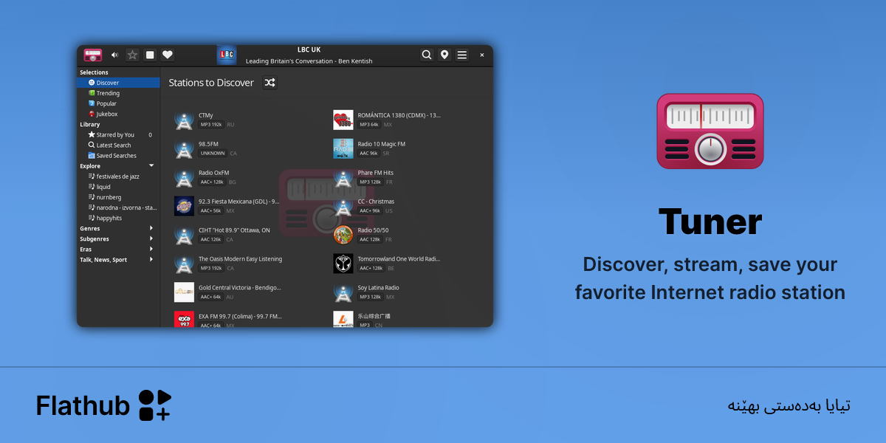
Task: Click the Radio 10 Magic FM logo
Action: 343,148
